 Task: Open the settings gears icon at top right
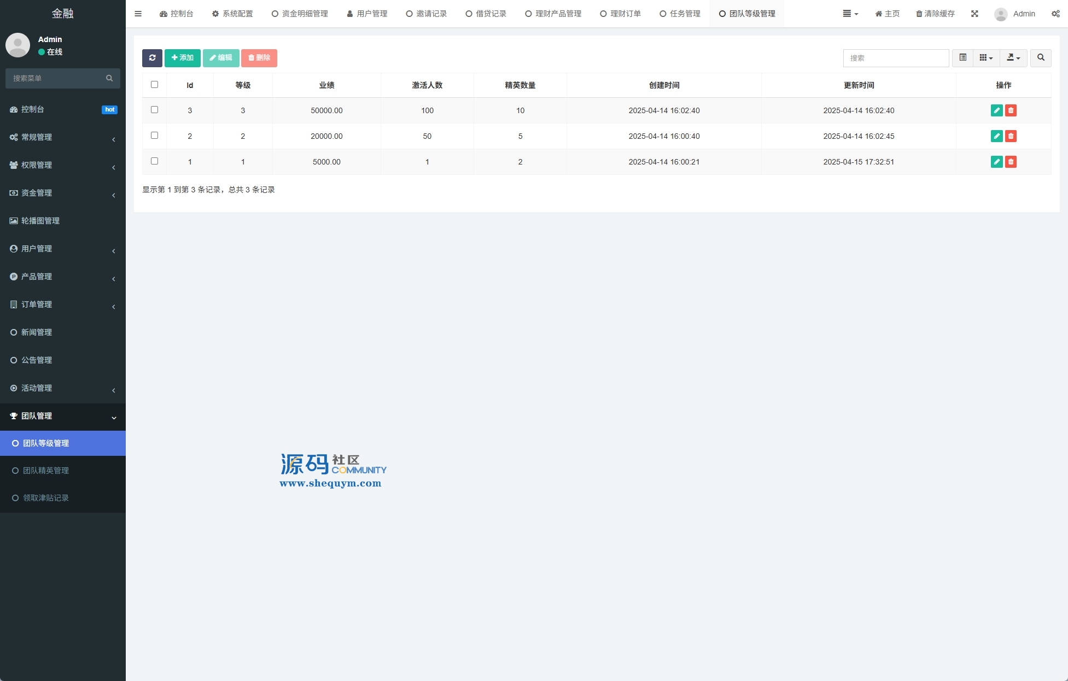click(1055, 14)
